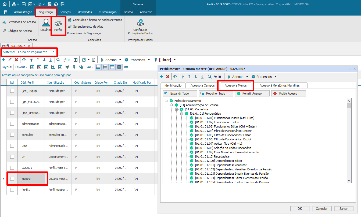Open Anexos dropdown in Perfil mestre dialog
The height and width of the screenshot is (217, 361).
click(247, 77)
